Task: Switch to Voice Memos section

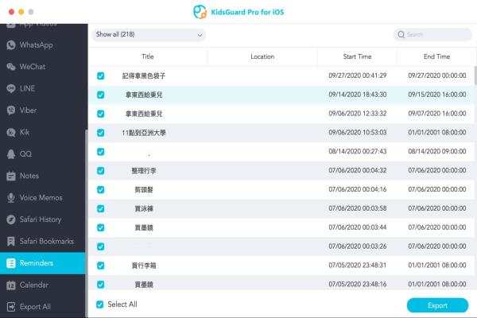Action: coord(41,198)
